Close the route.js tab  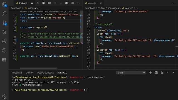pyautogui.click(x=101, y=3)
